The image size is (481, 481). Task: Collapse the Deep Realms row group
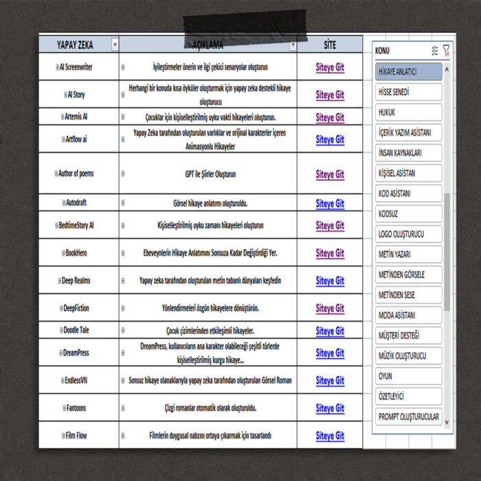pyautogui.click(x=60, y=280)
